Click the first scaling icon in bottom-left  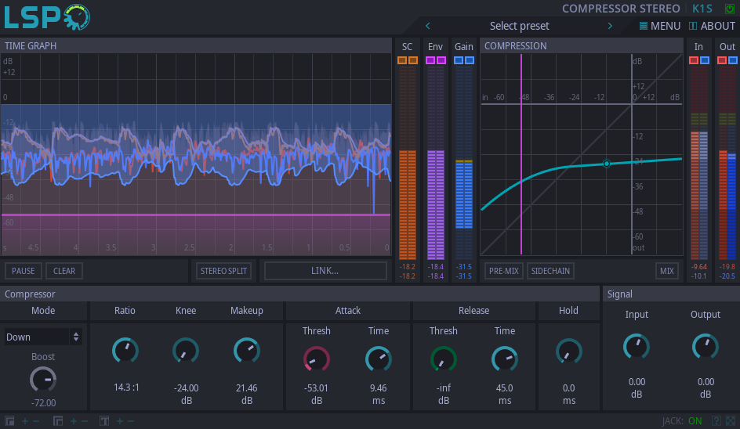coord(9,421)
